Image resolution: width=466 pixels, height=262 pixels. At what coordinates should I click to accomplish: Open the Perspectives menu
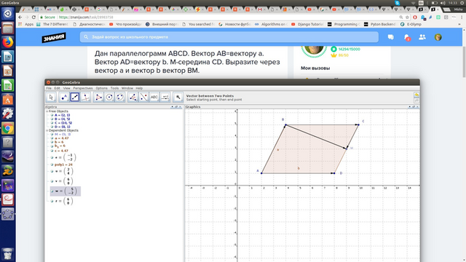83,88
